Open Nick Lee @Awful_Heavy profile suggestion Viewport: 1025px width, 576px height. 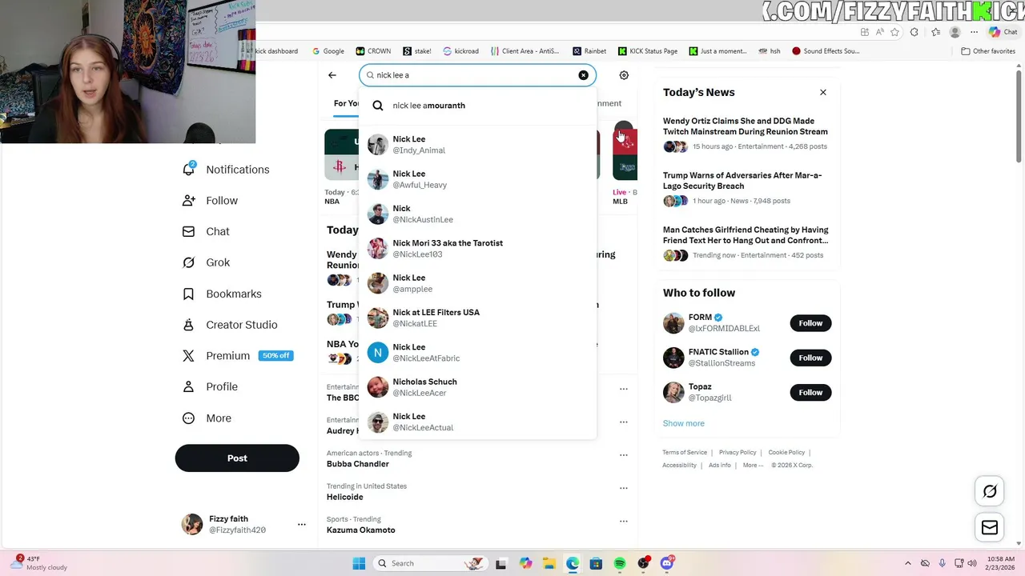point(477,179)
